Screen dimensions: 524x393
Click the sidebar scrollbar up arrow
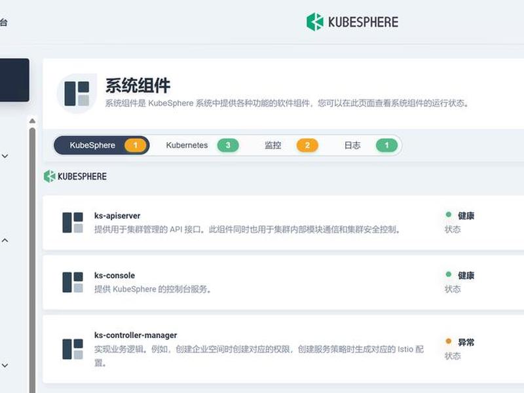[x=32, y=121]
